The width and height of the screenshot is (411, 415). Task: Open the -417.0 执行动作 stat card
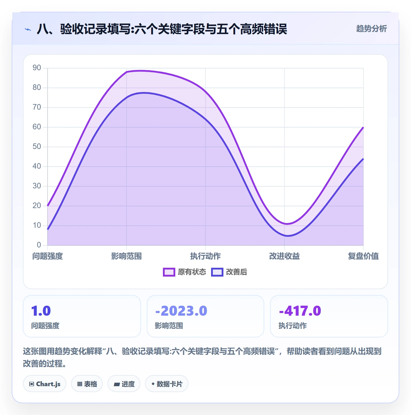(x=329, y=316)
